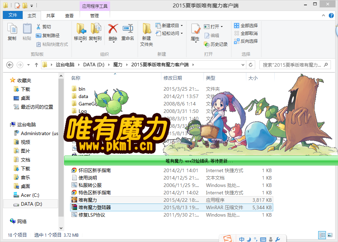Click Select all (全部选择)

click(246, 25)
